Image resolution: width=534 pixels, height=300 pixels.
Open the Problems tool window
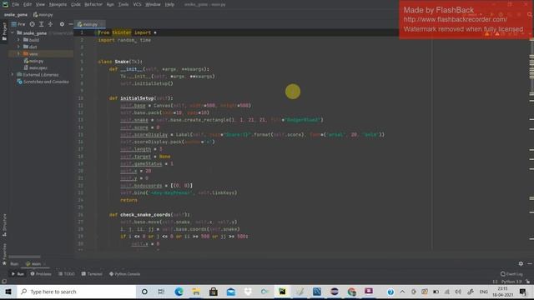[41, 274]
